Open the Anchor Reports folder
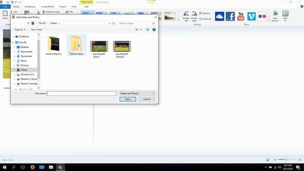 (x=54, y=46)
